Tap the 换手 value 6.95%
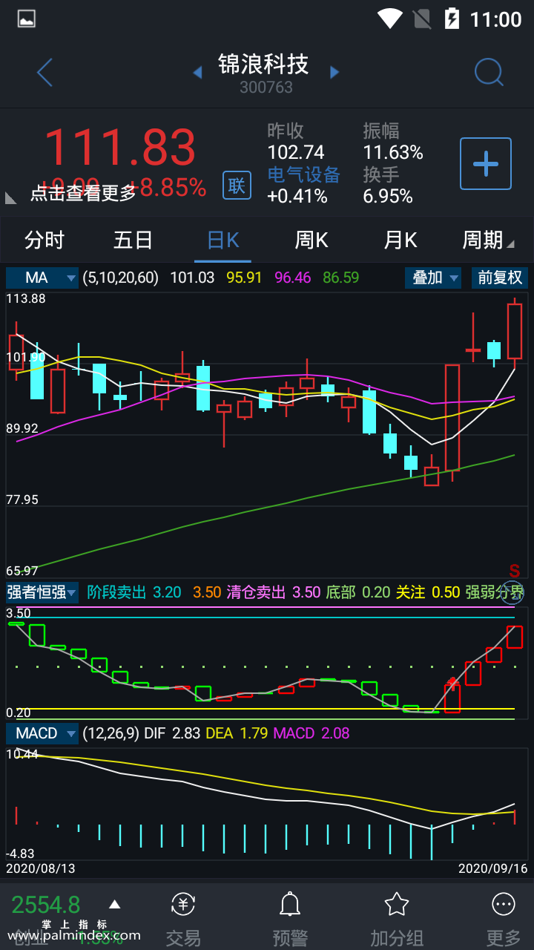534x950 pixels. point(388,196)
